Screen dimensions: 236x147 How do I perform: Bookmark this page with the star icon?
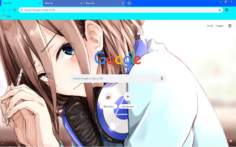[x=220, y=10]
